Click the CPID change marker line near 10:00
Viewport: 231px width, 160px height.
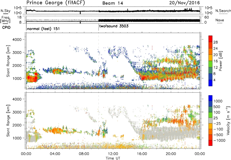tap(98, 27)
